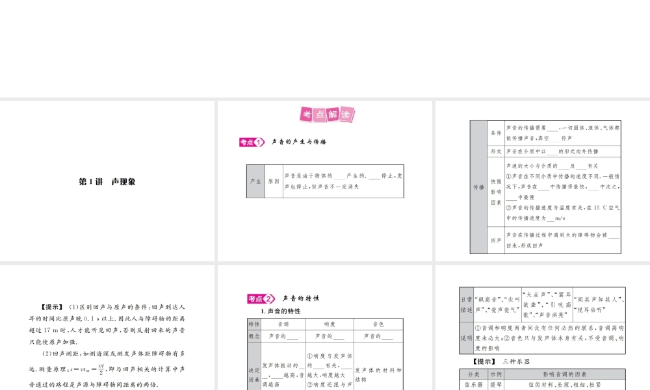This screenshot has width=650, height=390.
Task: Click the 示例 header cell
Action: pos(496,374)
